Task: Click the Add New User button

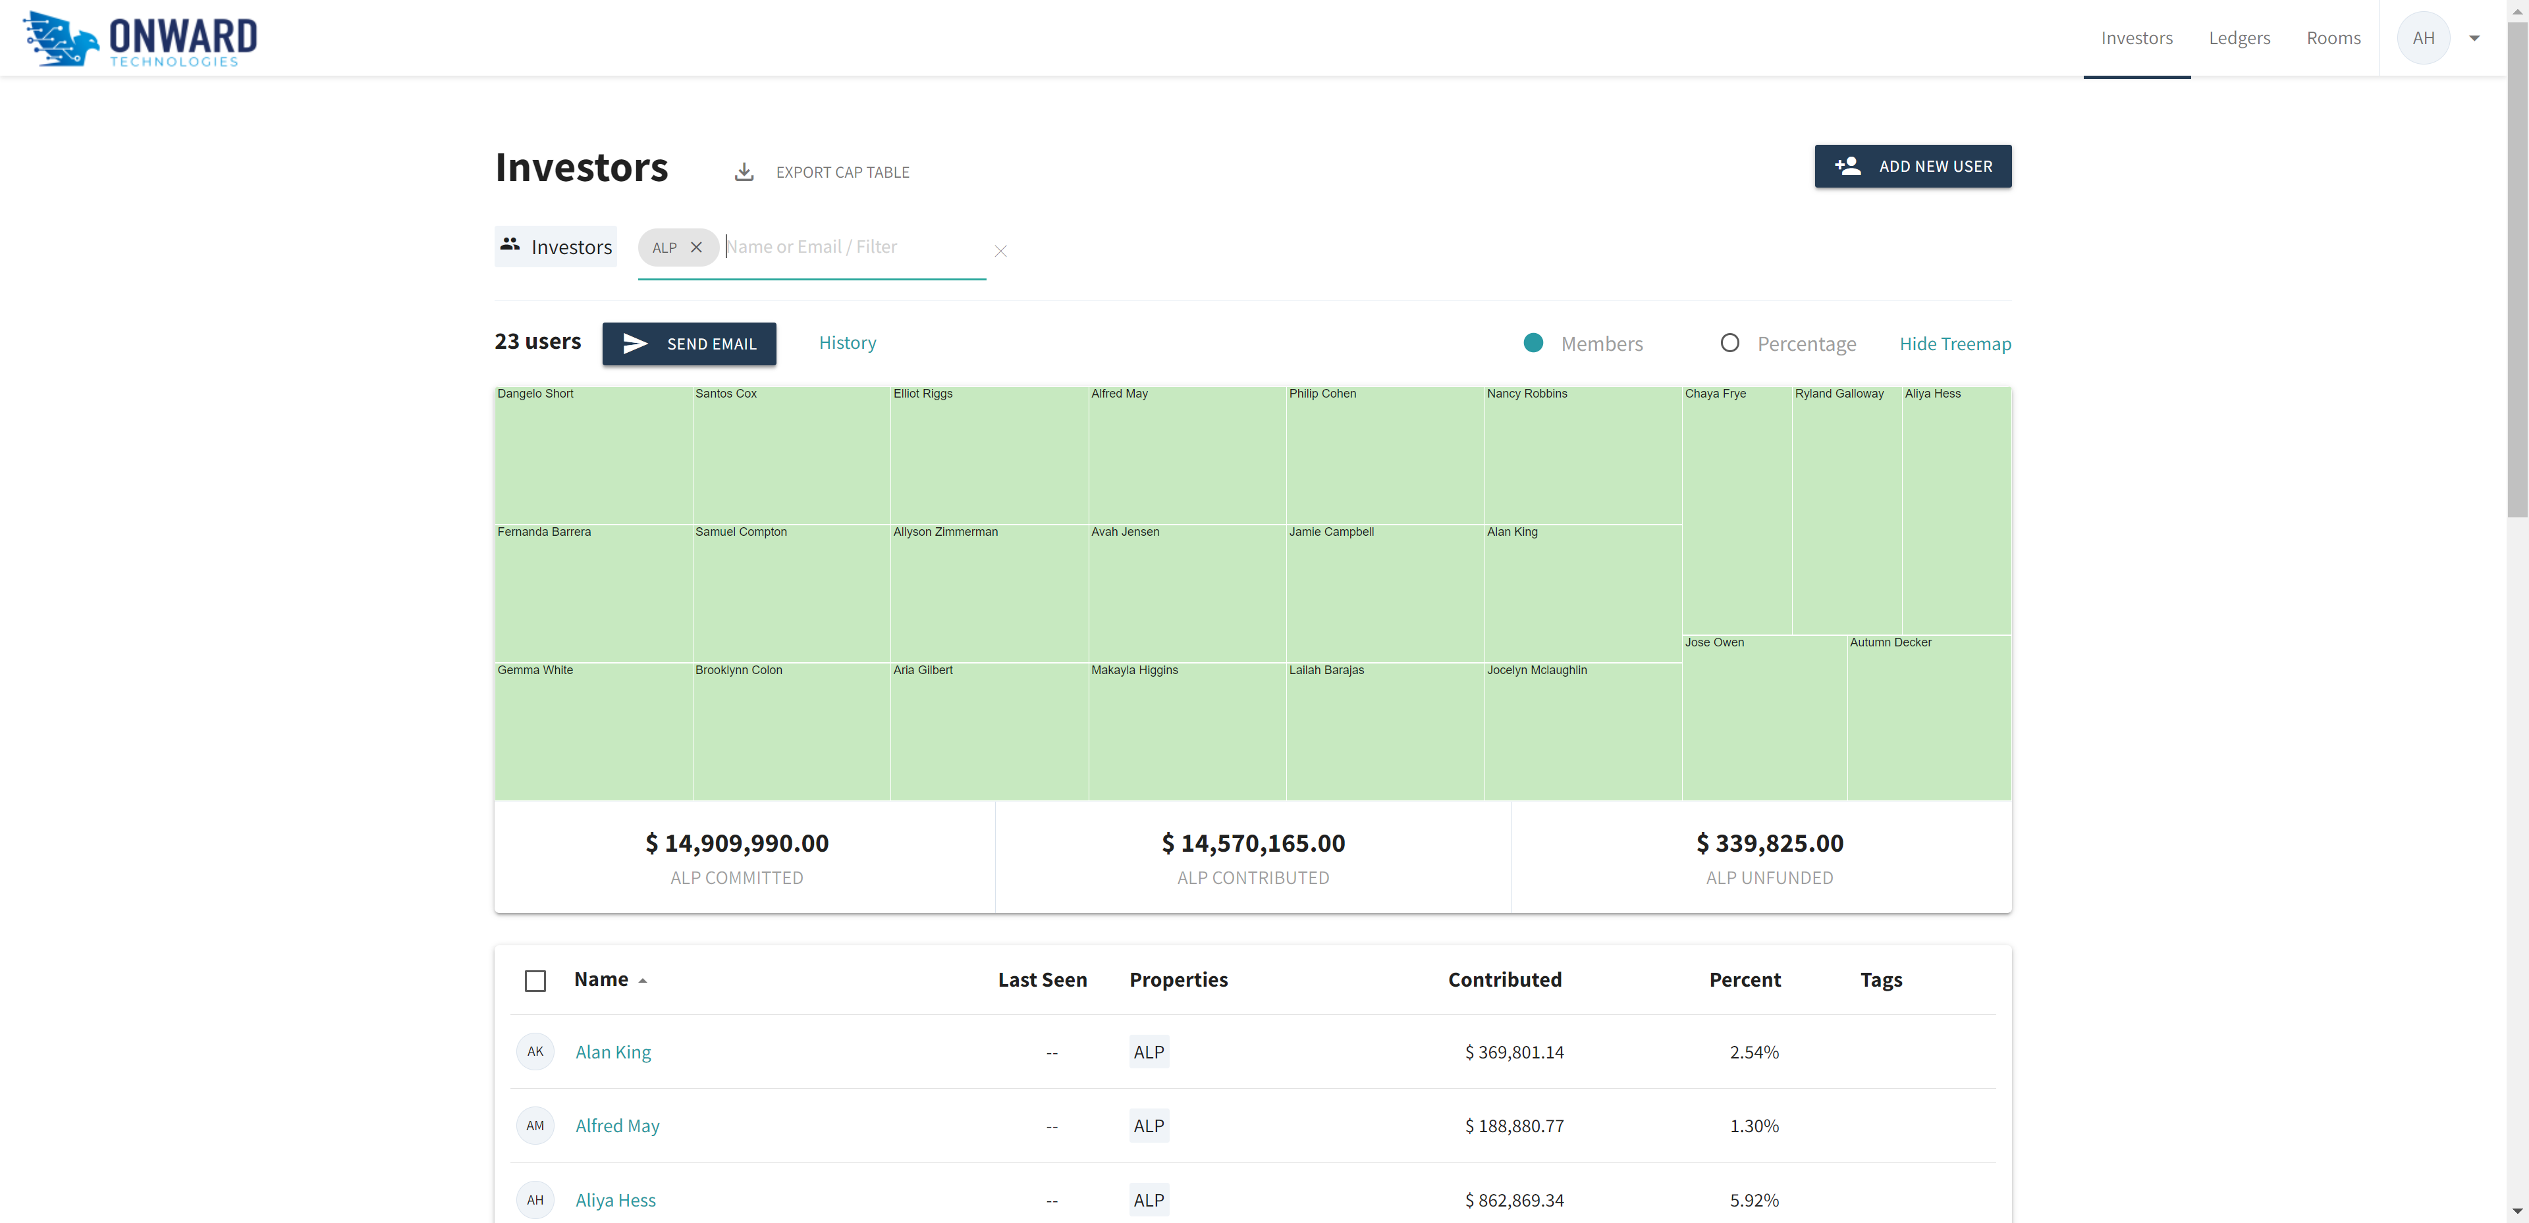Action: pyautogui.click(x=1913, y=166)
